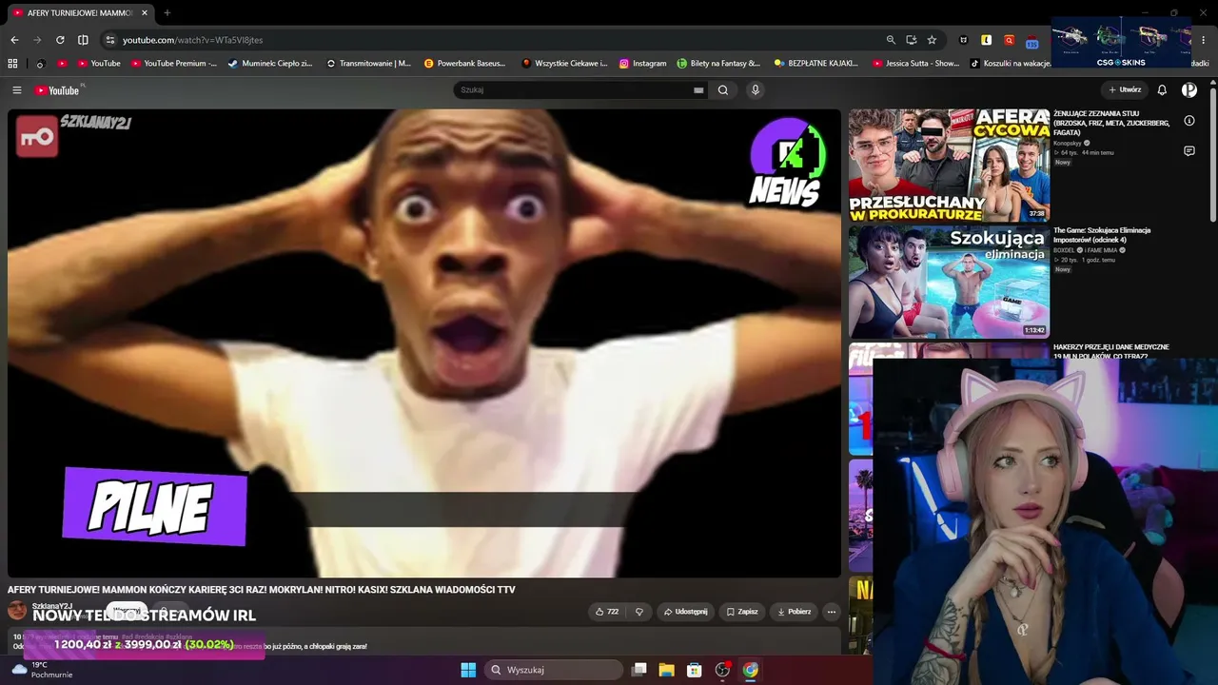Screen dimensions: 1218x685
Task: Switch to Chrome in the taskbar
Action: coord(751,670)
